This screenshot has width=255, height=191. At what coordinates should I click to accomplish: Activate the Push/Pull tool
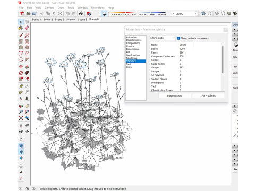(x=27, y=67)
